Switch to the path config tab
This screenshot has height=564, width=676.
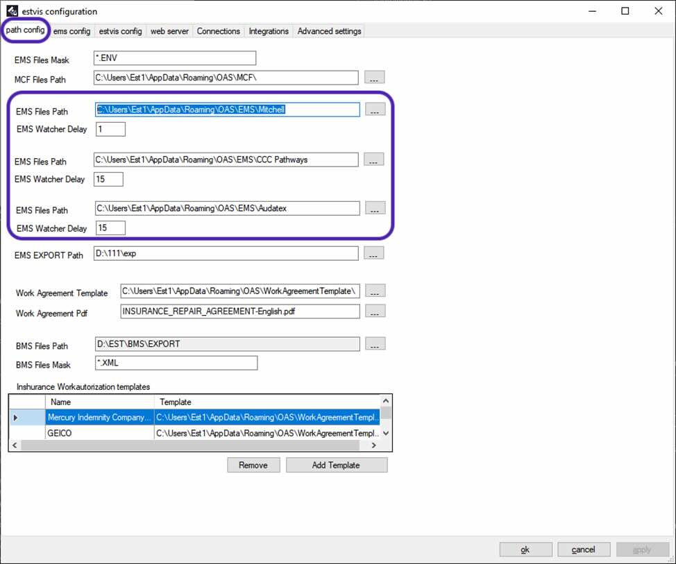tap(25, 30)
